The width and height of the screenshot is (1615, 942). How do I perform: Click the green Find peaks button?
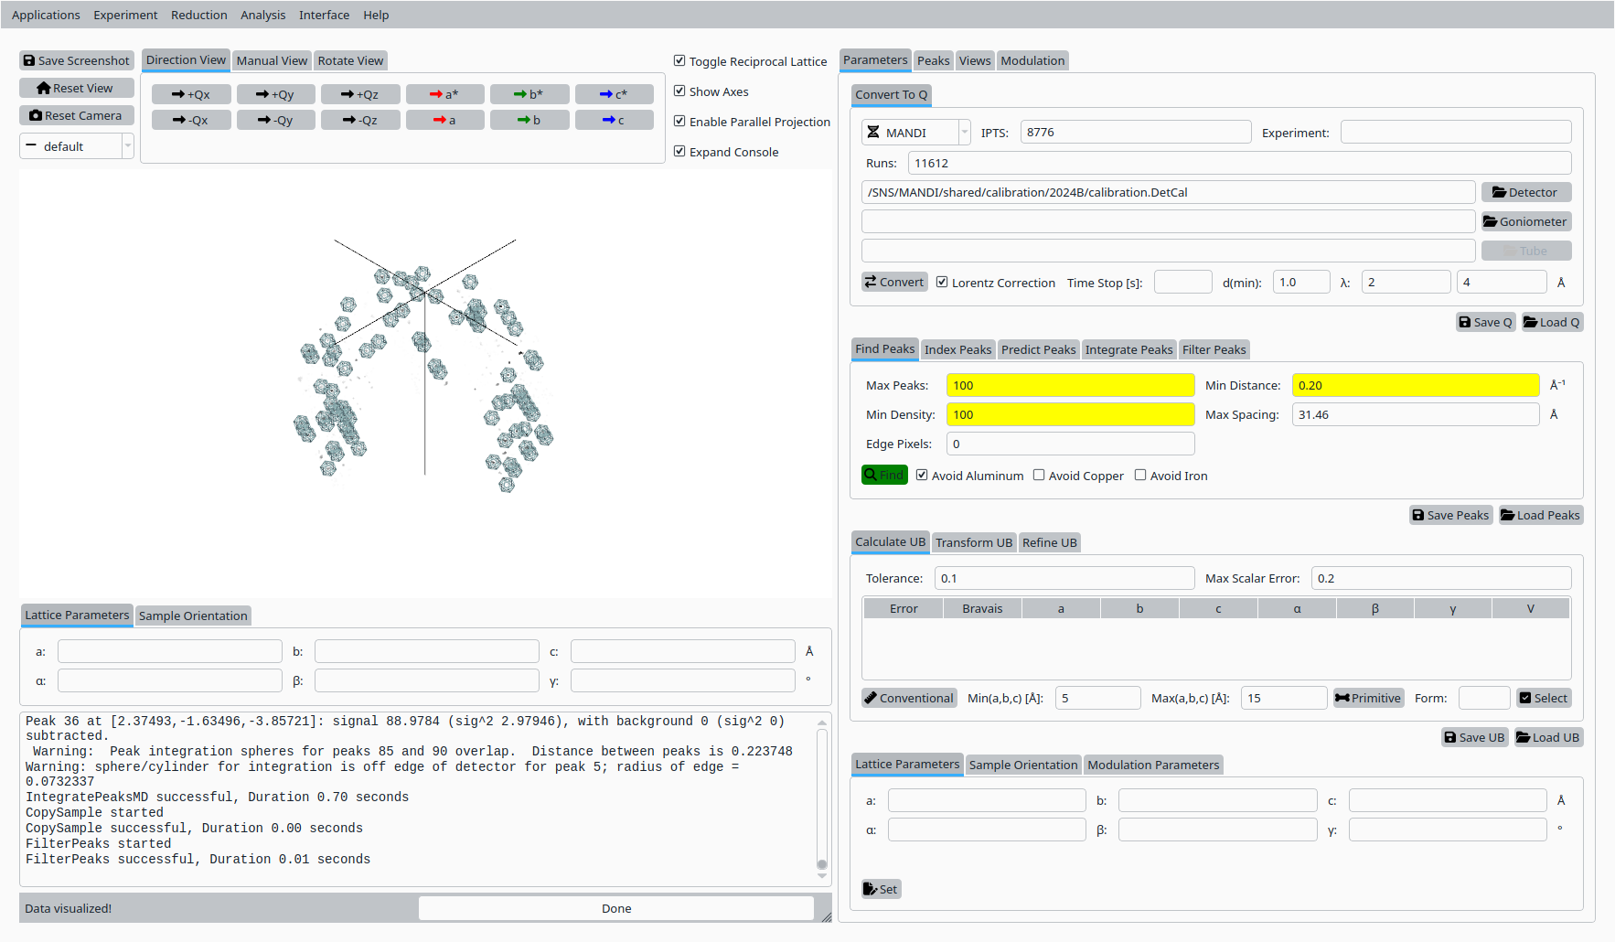[884, 475]
